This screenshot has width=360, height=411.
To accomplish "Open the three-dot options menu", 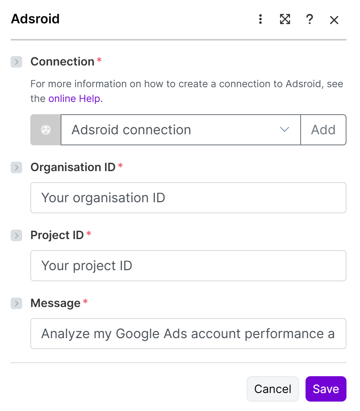I will tap(260, 19).
